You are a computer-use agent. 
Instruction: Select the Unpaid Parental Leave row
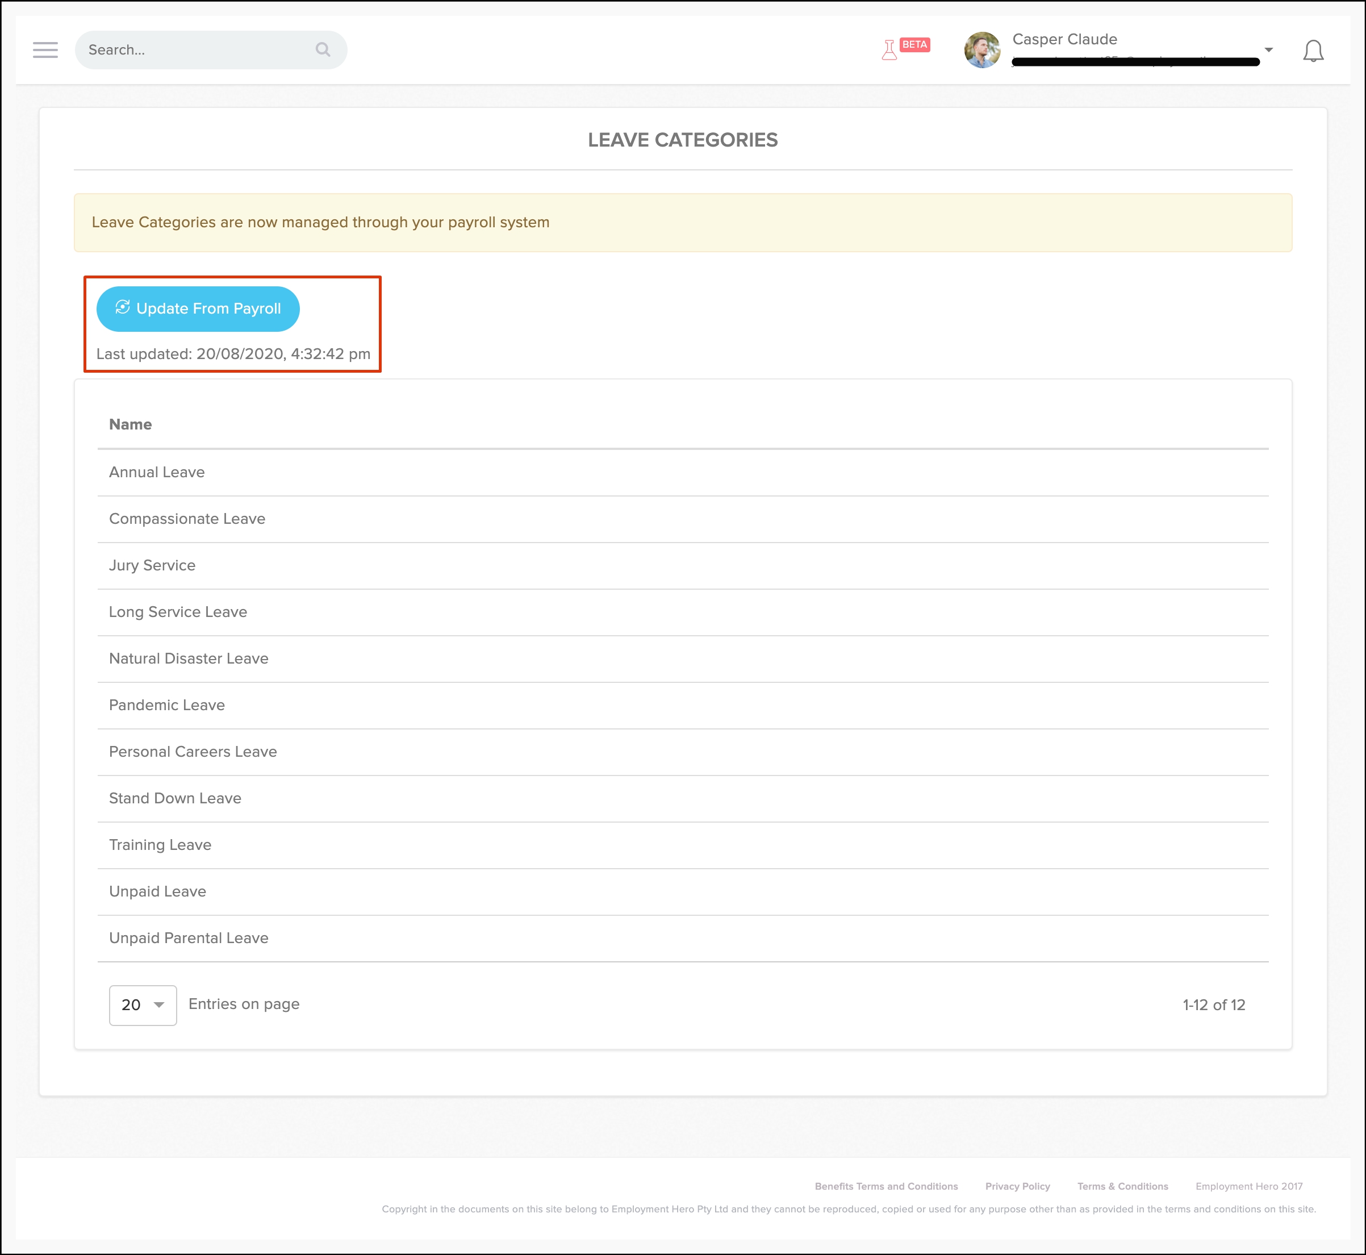[x=189, y=938]
